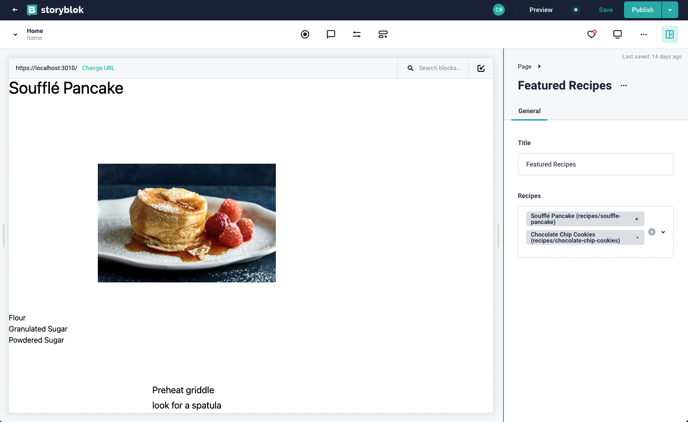Select the visual editor circle icon
Screen dimensions: 688x422
tap(305, 34)
